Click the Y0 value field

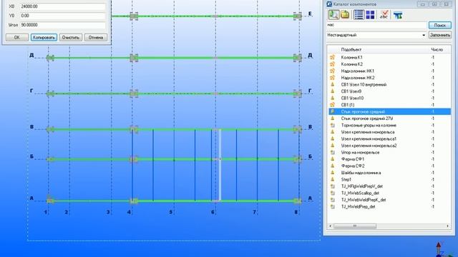[x=62, y=16]
